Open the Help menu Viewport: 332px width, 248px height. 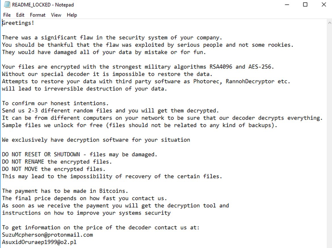[72, 15]
